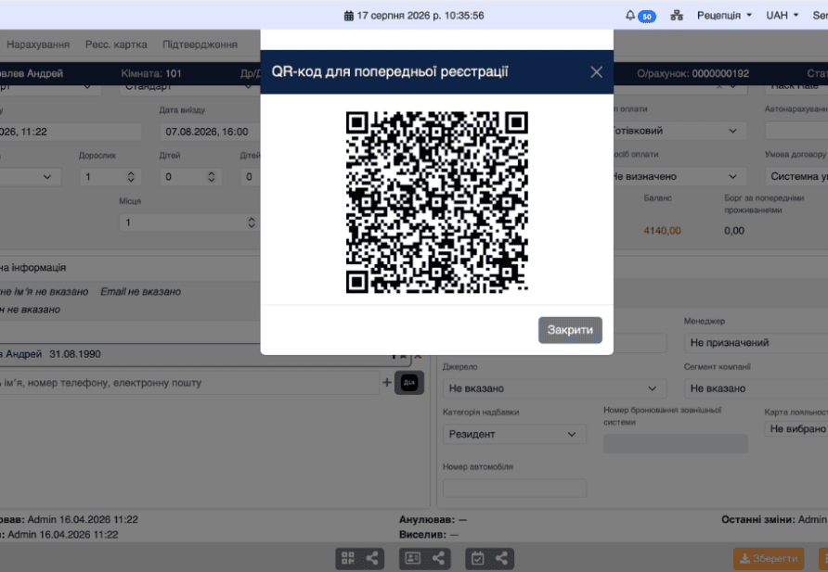Viewport: 828px width, 572px height.
Task: Click the Email не вказано text
Action: tap(140, 291)
